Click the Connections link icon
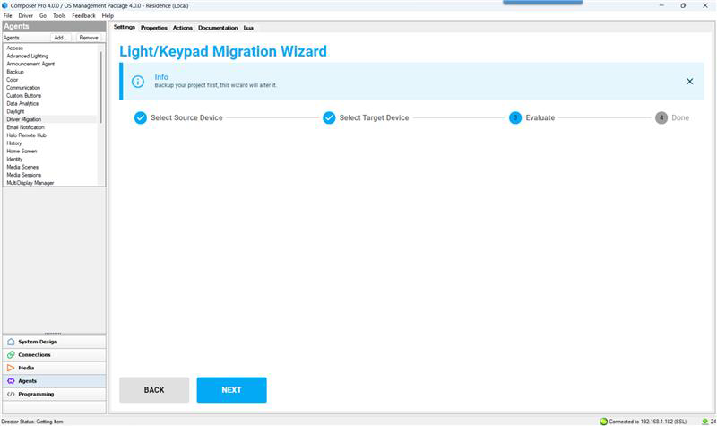The image size is (717, 426). click(11, 354)
